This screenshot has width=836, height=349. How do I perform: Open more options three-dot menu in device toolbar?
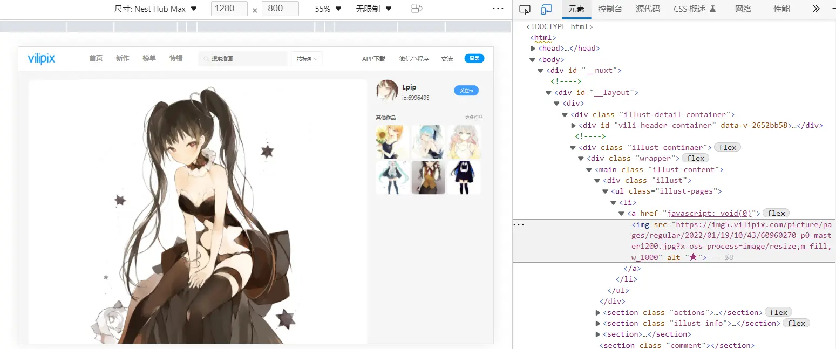[x=498, y=9]
